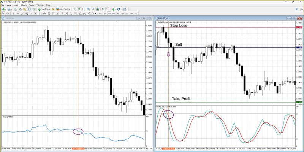Open the Indicators list icon
Screen dimensions: 304x152
point(113,9)
